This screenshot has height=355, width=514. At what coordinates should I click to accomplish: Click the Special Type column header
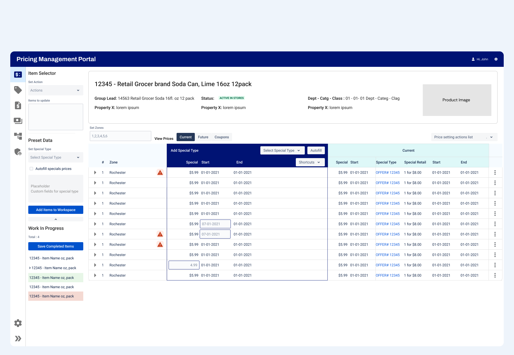point(386,162)
